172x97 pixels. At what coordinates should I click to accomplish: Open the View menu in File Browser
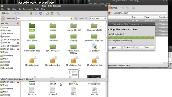(14, 9)
